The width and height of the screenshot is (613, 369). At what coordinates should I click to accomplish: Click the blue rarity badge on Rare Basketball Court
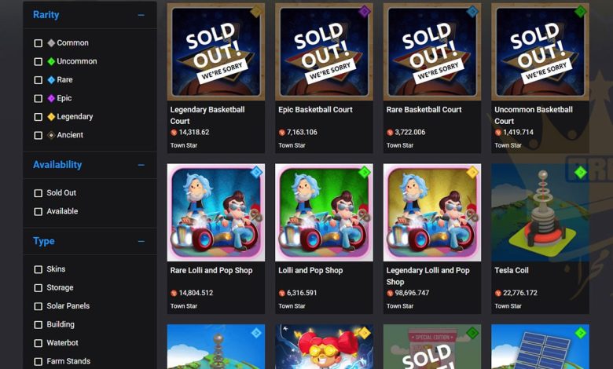coord(472,11)
